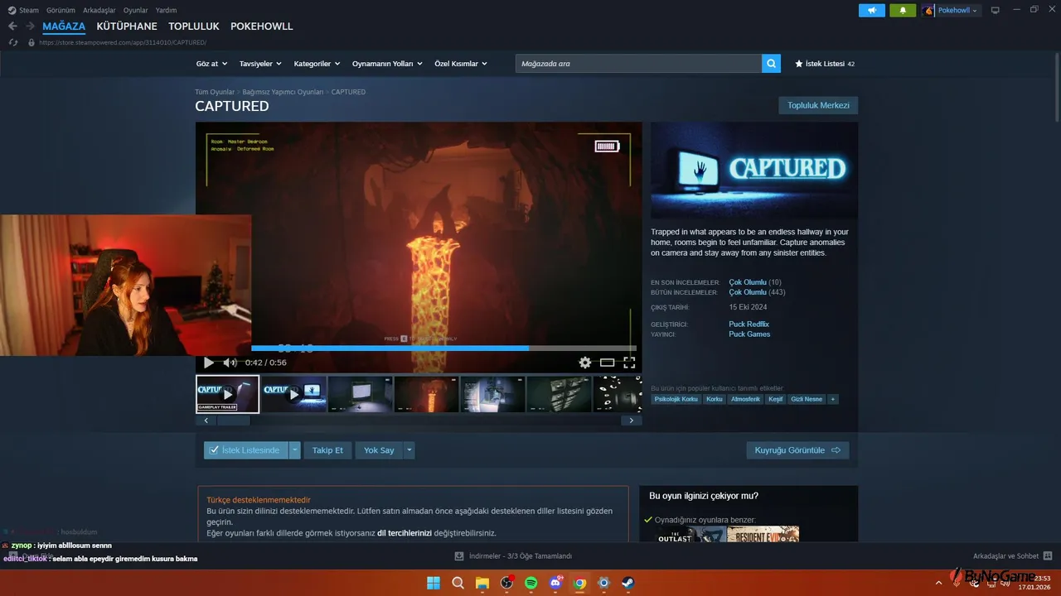Add a tag with plus button
Screen dimensions: 1061x596
[833, 399]
